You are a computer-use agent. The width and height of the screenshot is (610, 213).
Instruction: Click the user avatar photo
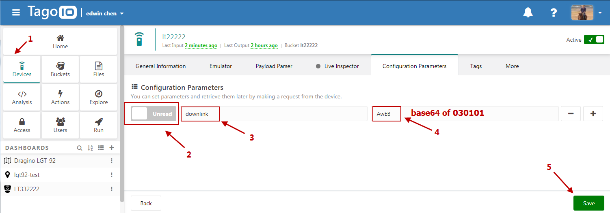click(582, 13)
